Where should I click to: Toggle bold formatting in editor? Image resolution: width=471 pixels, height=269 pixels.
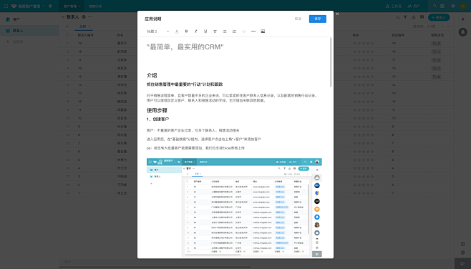186,31
